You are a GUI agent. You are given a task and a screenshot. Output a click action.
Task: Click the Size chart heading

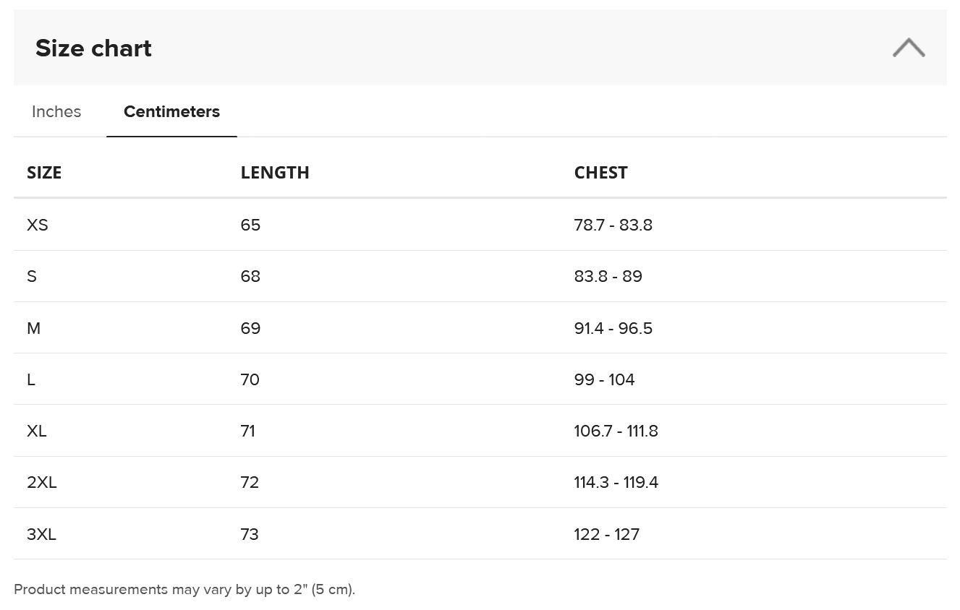pos(93,48)
